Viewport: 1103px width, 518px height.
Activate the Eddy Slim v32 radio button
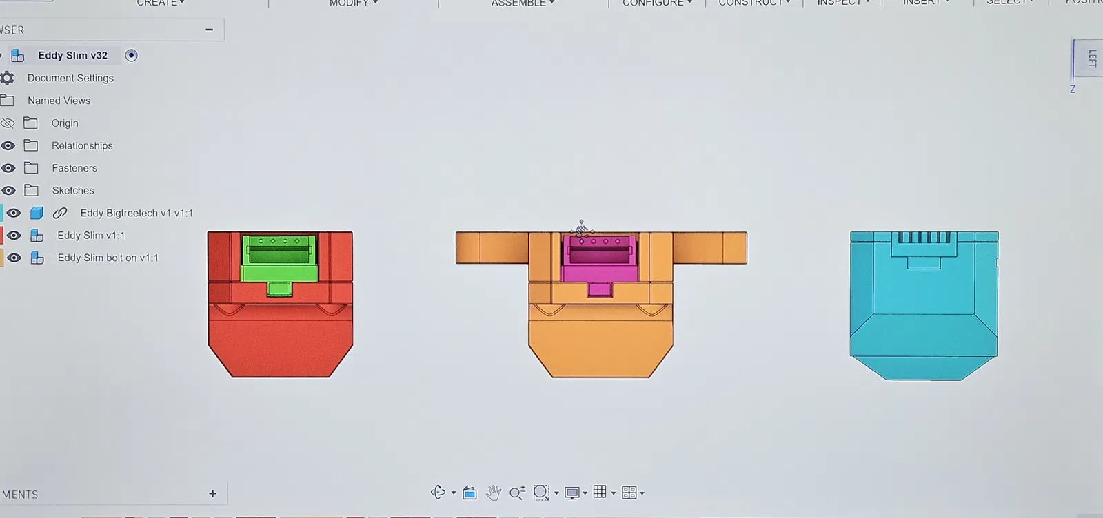tap(132, 55)
